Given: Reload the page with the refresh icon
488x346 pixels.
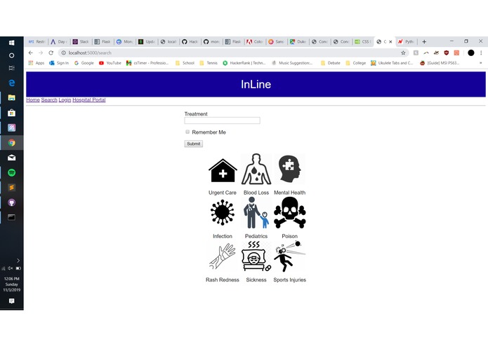Looking at the screenshot, I should pos(51,53).
